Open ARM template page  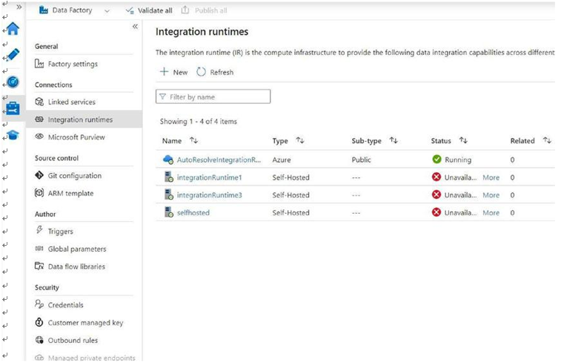70,193
